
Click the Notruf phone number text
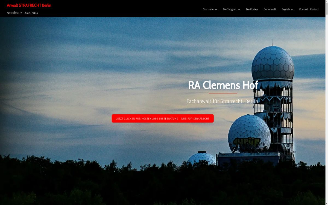pos(22,13)
